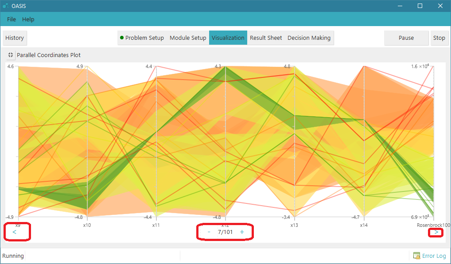Image resolution: width=451 pixels, height=264 pixels.
Task: Click the OASIS logo in the title bar
Action: 6,6
